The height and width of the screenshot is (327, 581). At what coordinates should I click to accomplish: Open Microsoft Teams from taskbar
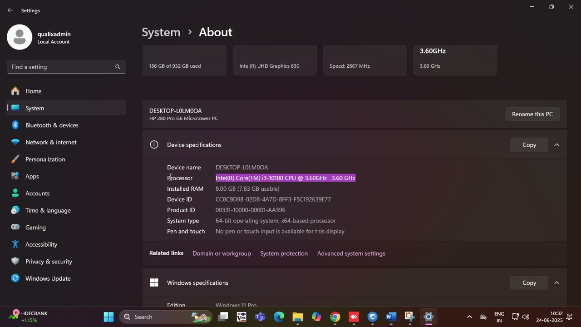pos(260,317)
